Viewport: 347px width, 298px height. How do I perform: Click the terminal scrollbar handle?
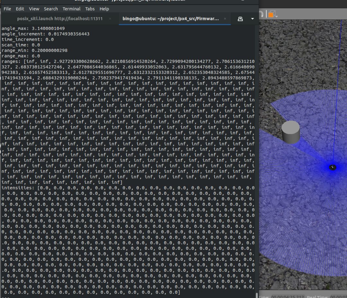257,295
